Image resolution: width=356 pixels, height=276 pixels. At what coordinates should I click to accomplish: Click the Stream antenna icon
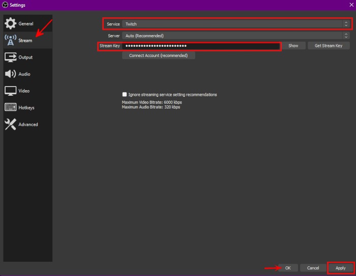pyautogui.click(x=11, y=40)
